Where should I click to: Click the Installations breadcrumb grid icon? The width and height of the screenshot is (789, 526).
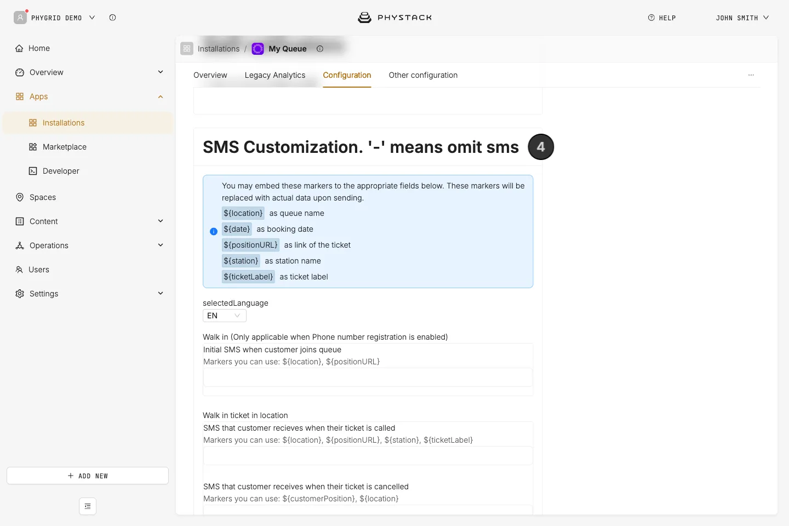[187, 49]
